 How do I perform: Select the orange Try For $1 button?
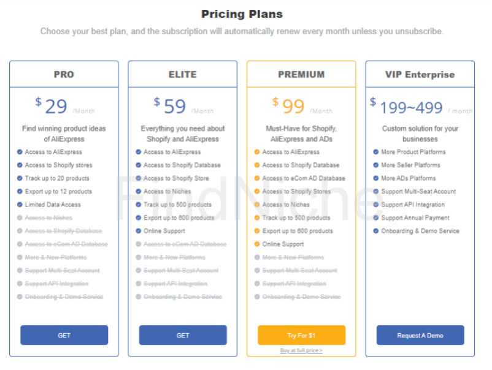(x=302, y=335)
